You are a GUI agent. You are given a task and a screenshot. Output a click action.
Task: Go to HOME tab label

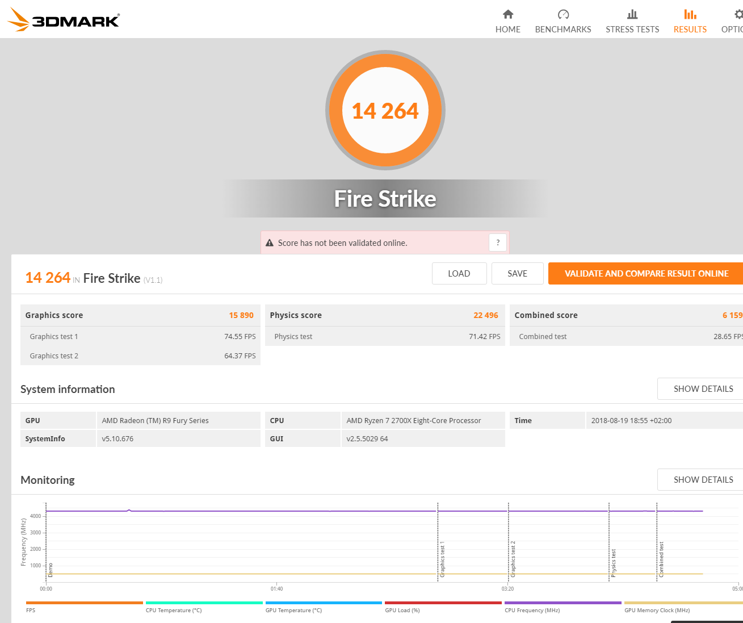coord(508,30)
